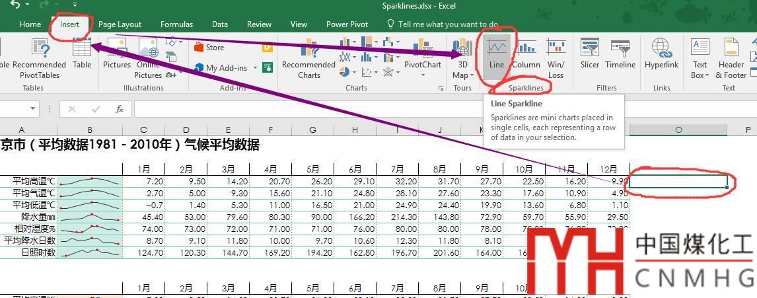Click the Tell me search box
The image size is (757, 298).
click(448, 24)
